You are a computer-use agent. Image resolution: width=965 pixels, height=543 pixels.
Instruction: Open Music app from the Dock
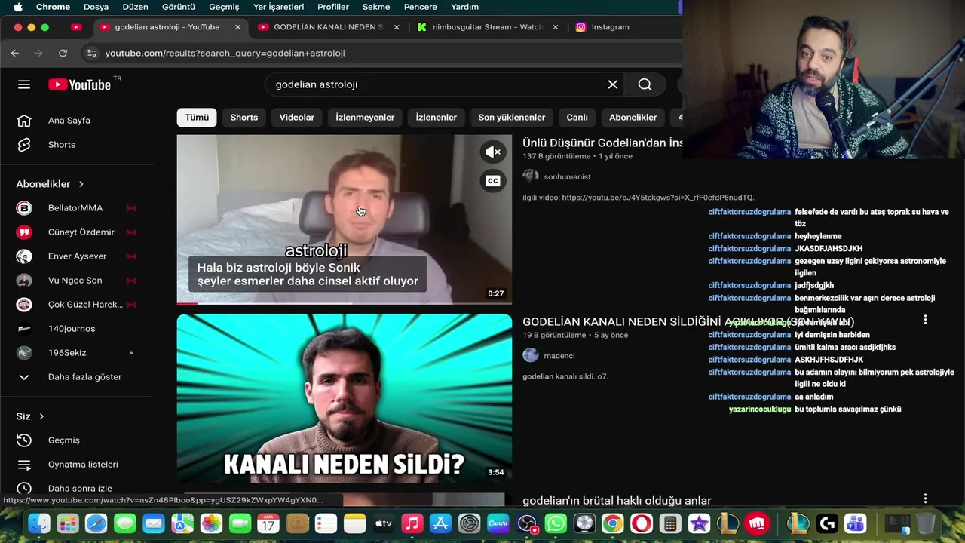pos(412,523)
